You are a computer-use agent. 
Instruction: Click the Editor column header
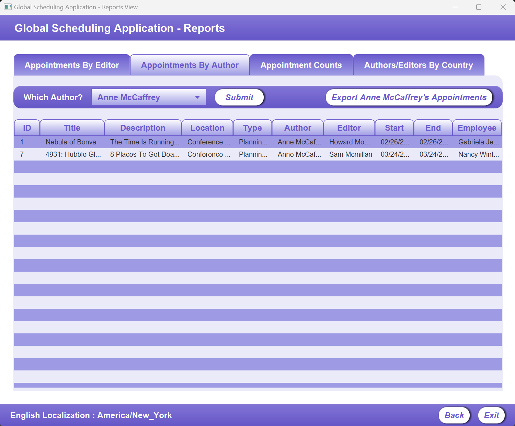coord(349,128)
